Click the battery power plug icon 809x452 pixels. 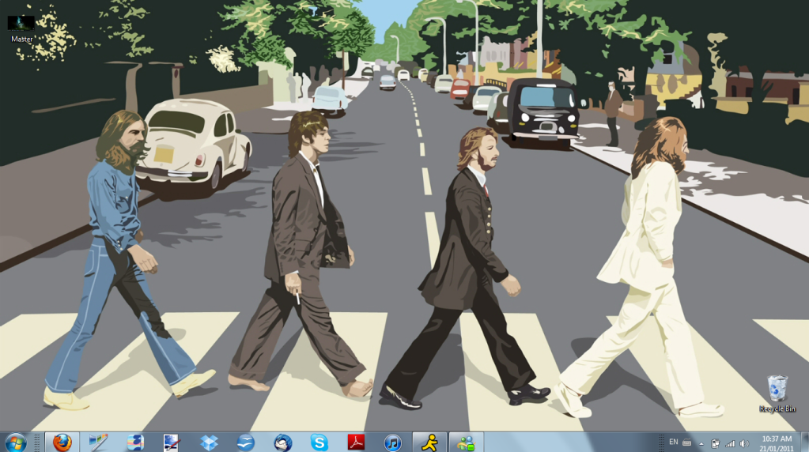tap(715, 443)
